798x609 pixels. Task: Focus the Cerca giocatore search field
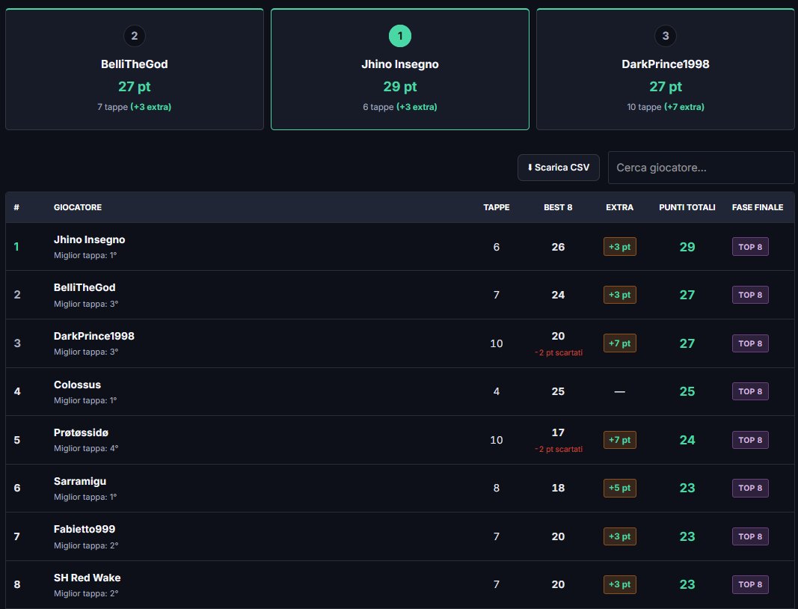tap(701, 168)
